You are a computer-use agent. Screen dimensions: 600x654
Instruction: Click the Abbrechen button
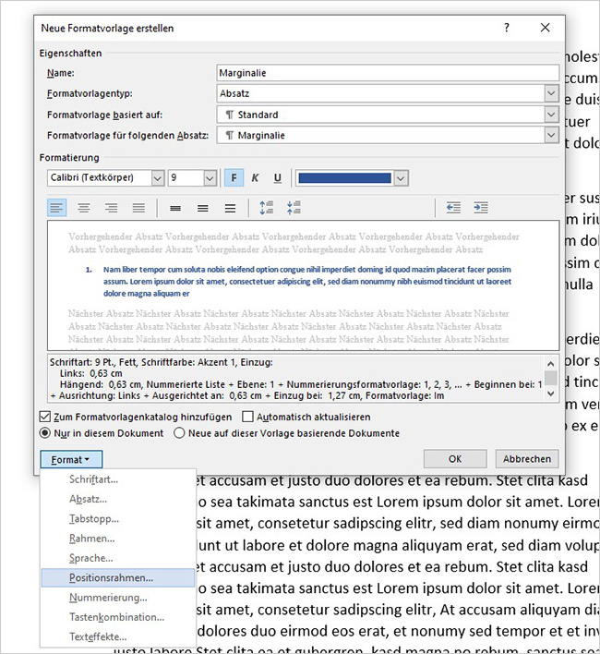coord(528,459)
